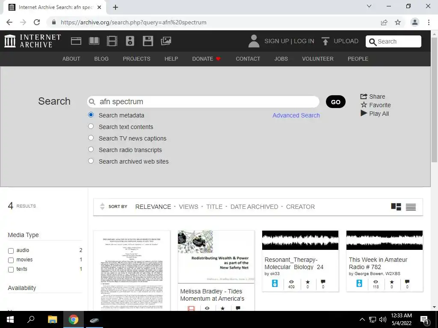438x328 pixels.
Task: Open the Images icon in navigation
Action: click(x=166, y=41)
